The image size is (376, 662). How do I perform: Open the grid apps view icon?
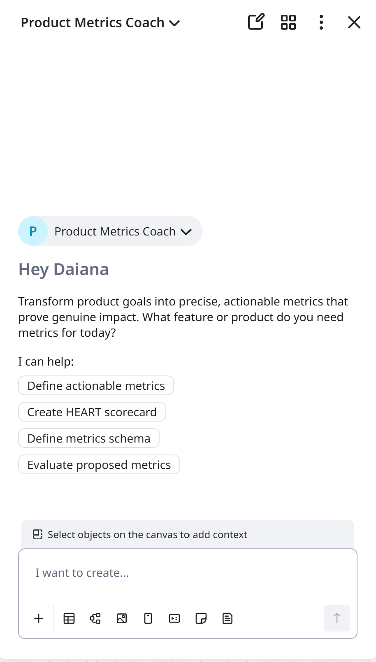tap(288, 22)
